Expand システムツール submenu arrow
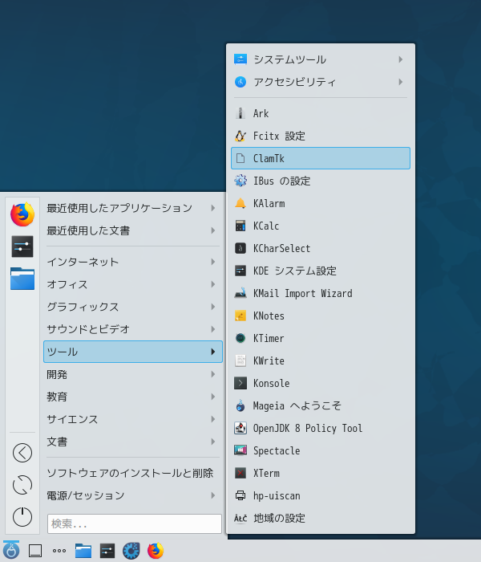Image resolution: width=481 pixels, height=562 pixels. [401, 59]
